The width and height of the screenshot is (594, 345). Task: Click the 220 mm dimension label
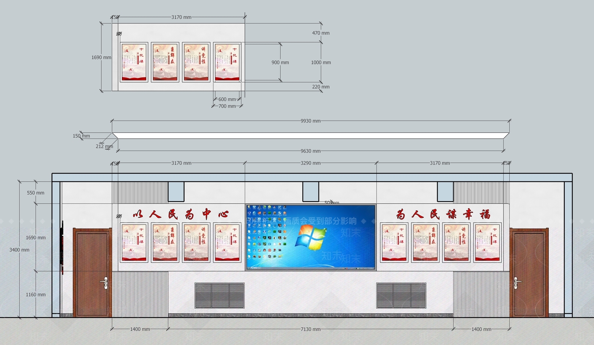click(321, 87)
